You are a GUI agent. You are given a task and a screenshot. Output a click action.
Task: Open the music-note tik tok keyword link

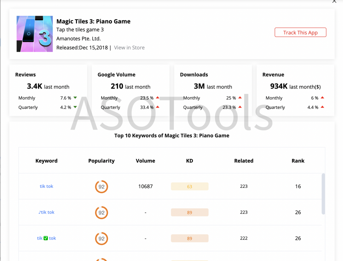(46, 212)
